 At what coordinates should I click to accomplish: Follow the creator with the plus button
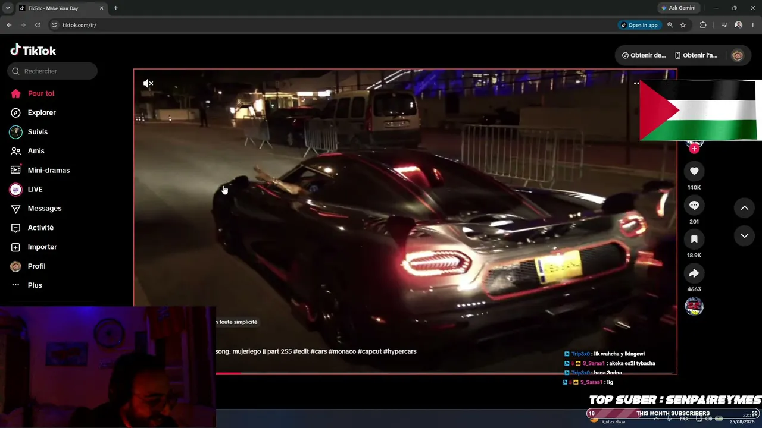tap(694, 149)
